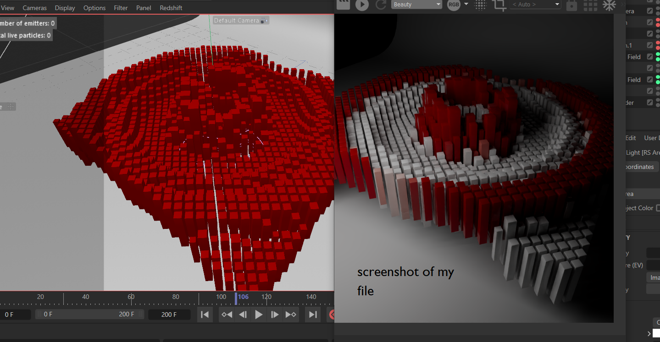Open the Cameras menu

point(34,8)
